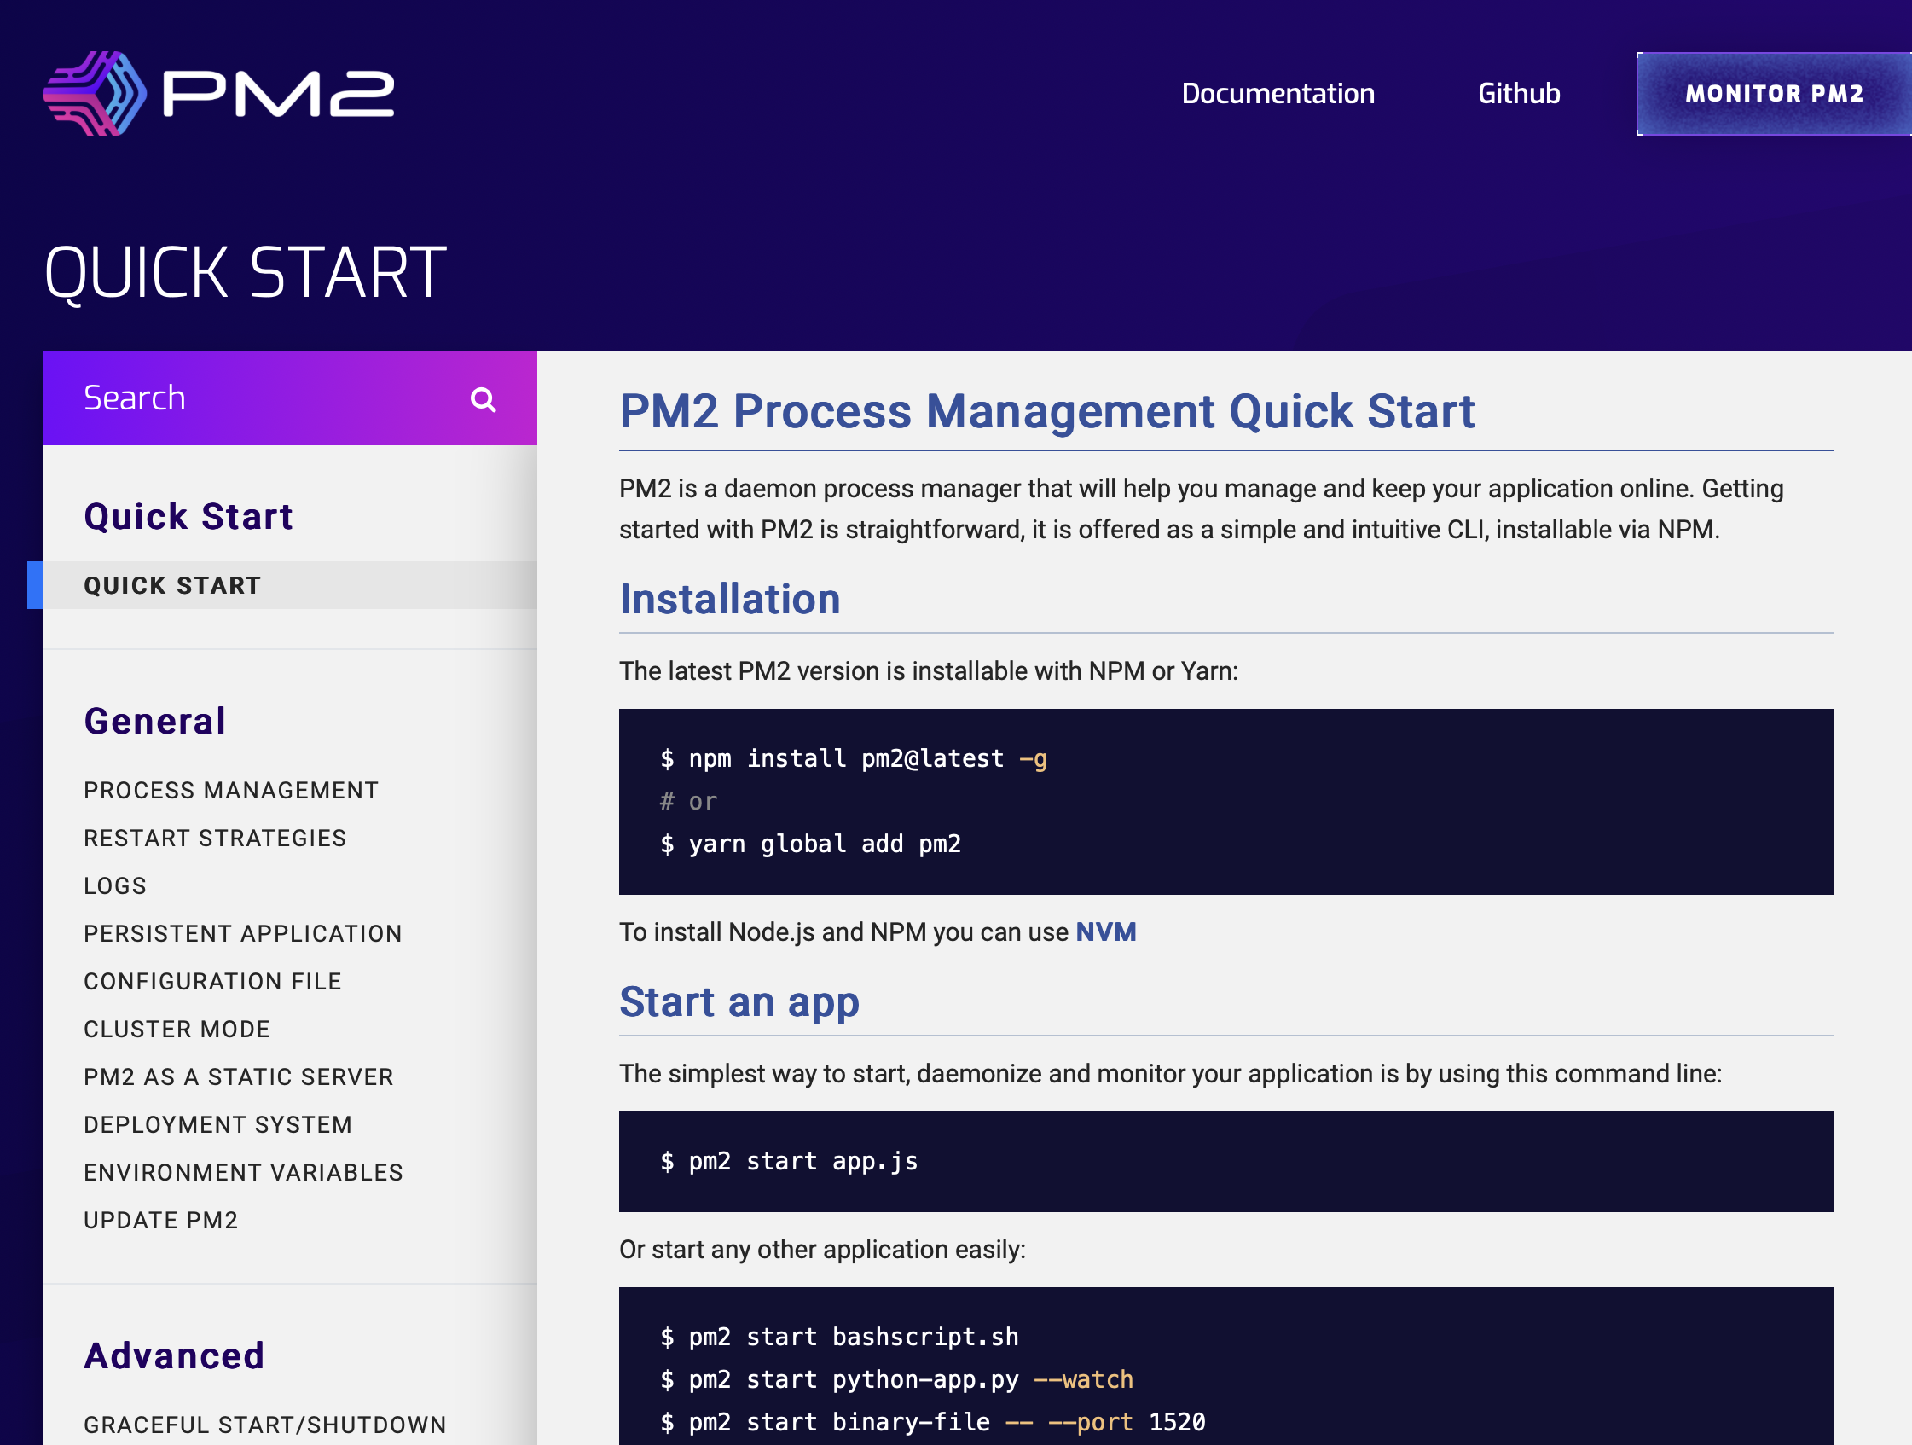Click the MONITOR PM2 button

pyautogui.click(x=1774, y=93)
